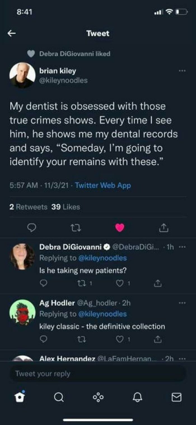Open the Home feed icon
The image size is (196, 425).
[x=20, y=396]
